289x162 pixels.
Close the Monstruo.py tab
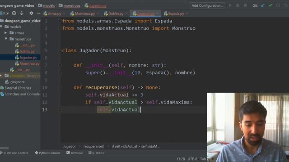coord(98,13)
